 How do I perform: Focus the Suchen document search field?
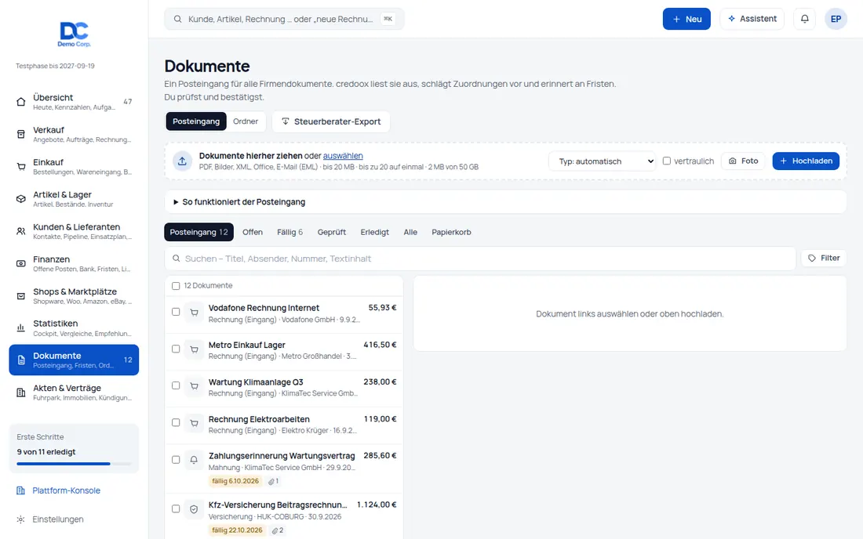pyautogui.click(x=480, y=259)
